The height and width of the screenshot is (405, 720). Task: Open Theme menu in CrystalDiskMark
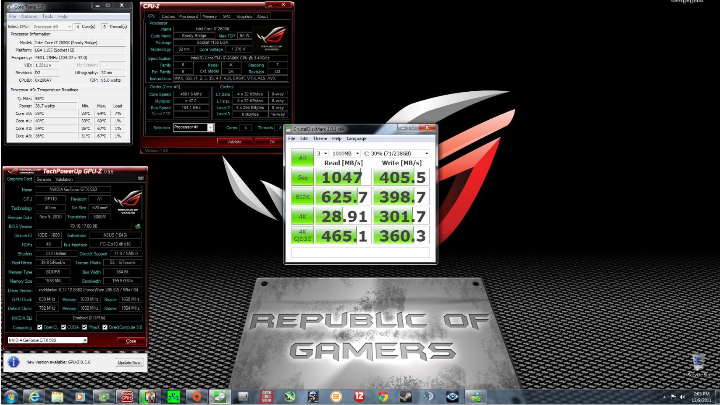tap(320, 138)
